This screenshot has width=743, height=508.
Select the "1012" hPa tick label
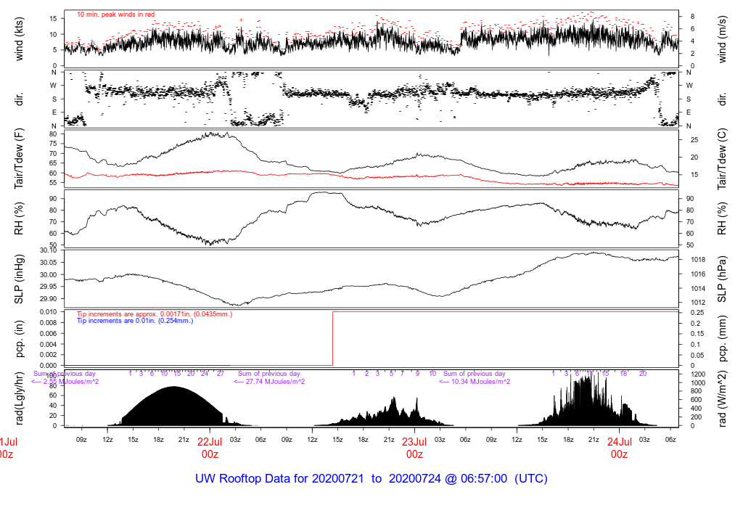(698, 303)
